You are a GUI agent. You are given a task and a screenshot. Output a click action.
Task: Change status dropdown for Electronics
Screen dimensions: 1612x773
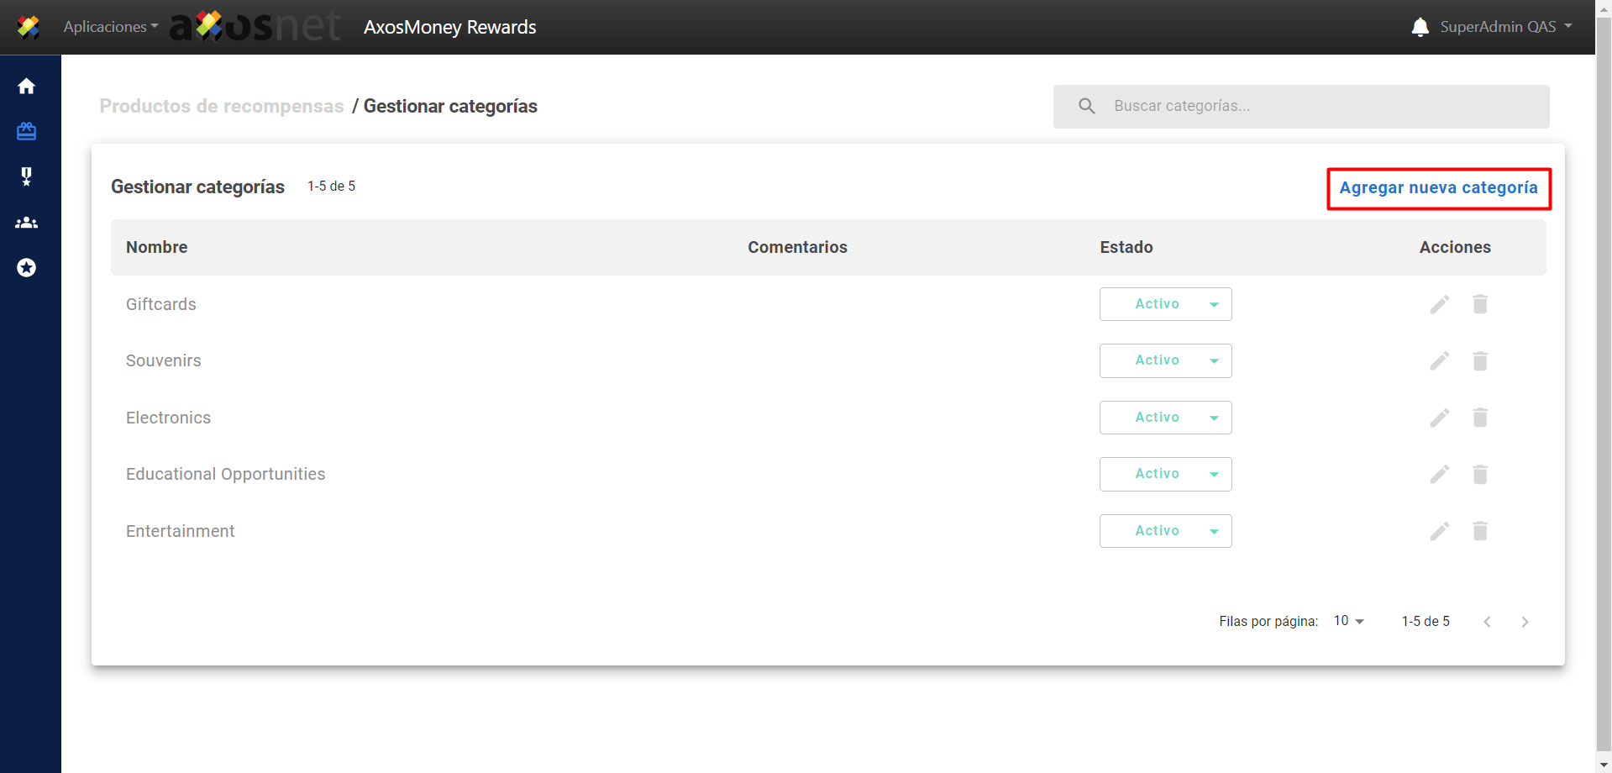tap(1165, 418)
